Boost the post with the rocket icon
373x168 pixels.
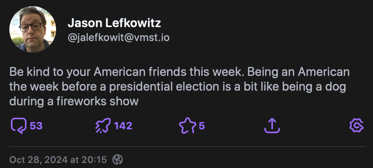click(x=103, y=126)
